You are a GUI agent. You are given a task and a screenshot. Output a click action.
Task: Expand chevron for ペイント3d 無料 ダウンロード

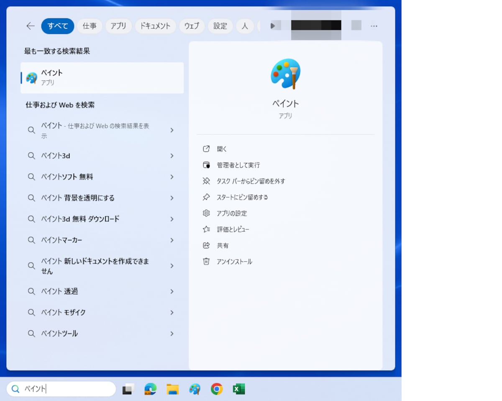(172, 219)
